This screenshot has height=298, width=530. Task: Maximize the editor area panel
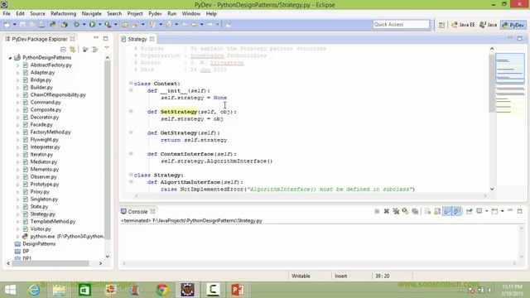(519, 39)
